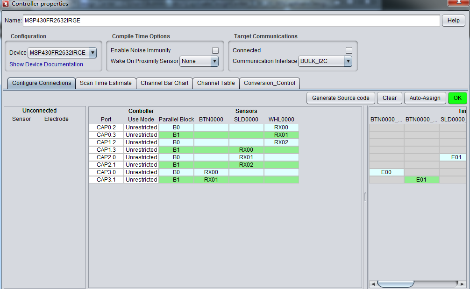Click the Help button
This screenshot has width=470, height=289.
pos(453,21)
